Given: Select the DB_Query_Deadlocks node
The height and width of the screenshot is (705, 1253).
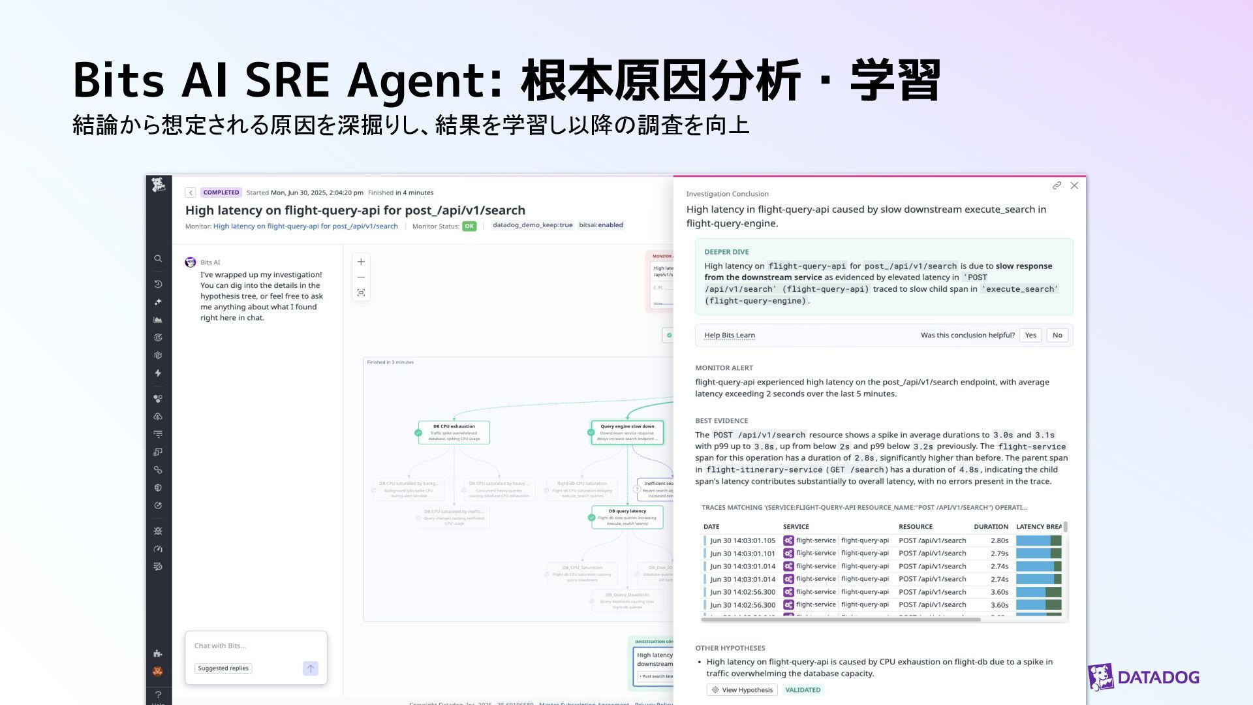Looking at the screenshot, I should 627,601.
